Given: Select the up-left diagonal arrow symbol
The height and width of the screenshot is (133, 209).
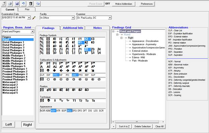Looking at the screenshot, I should coord(74,71).
